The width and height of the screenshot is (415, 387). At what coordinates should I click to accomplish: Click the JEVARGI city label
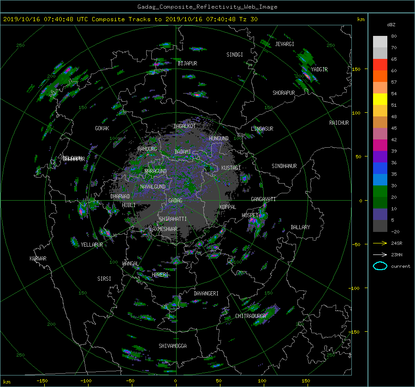[x=285, y=44]
